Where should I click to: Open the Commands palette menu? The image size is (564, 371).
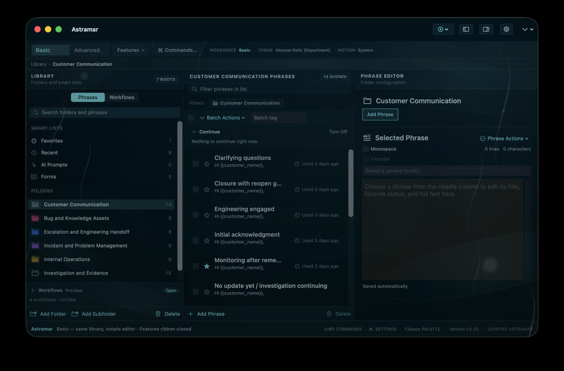(177, 50)
